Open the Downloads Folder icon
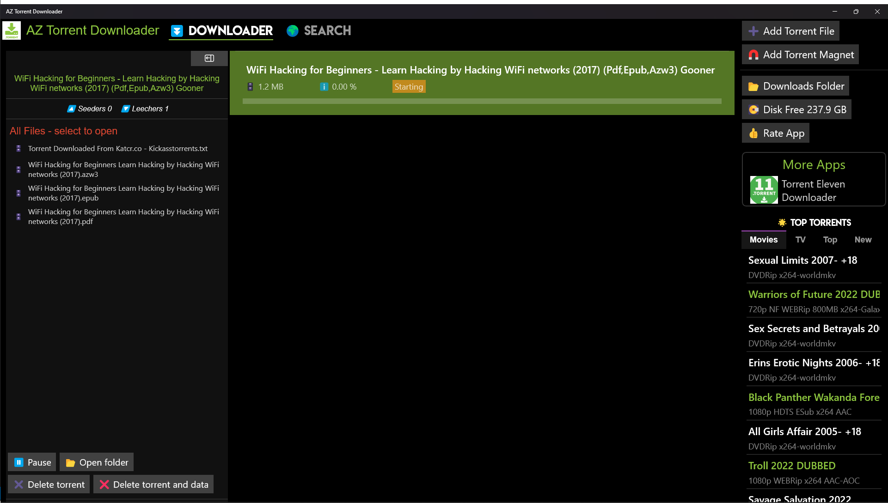The width and height of the screenshot is (888, 503). (754, 86)
